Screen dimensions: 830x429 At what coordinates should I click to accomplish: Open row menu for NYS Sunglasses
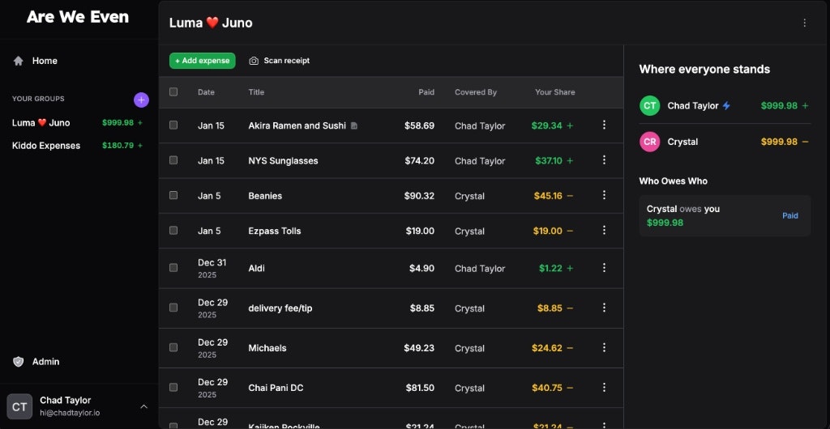604,159
